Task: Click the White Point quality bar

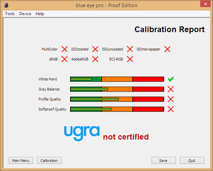Action: (117, 79)
